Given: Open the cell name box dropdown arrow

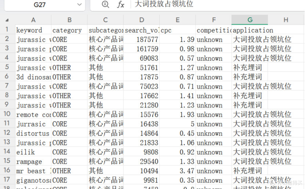Looking at the screenshot, I should pyautogui.click(x=79, y=5).
